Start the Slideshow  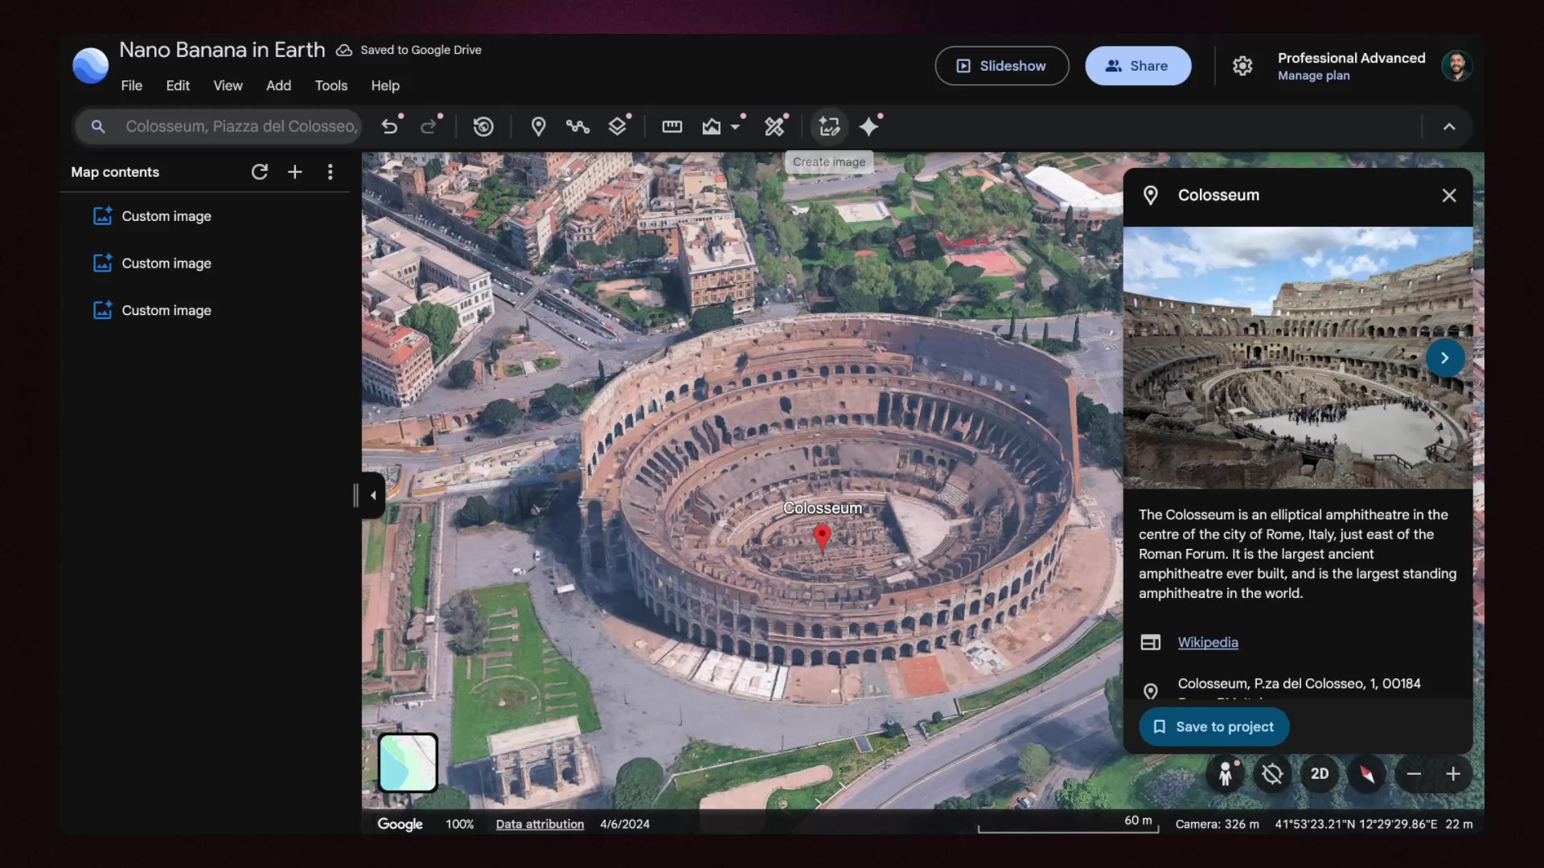click(x=1002, y=66)
